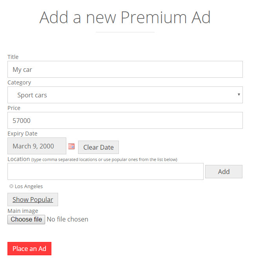Focus the Price field showing 57000
This screenshot has height=260, width=266.
(125, 121)
